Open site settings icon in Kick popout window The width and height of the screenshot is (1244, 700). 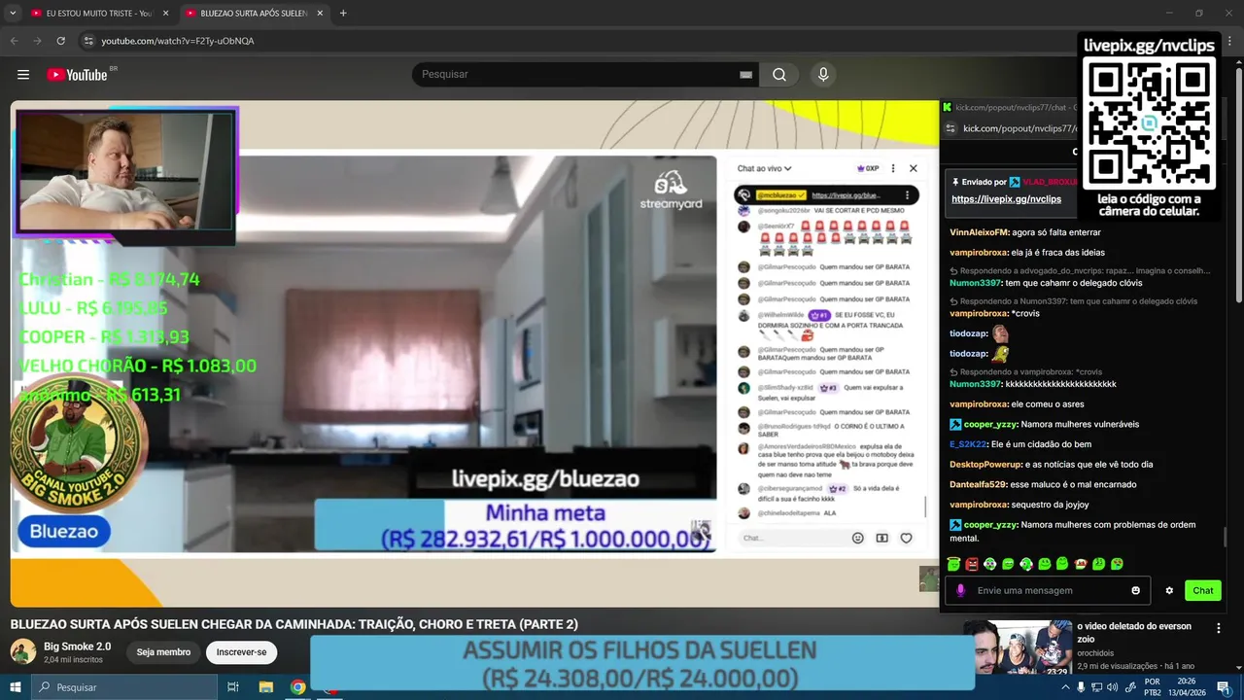(950, 128)
